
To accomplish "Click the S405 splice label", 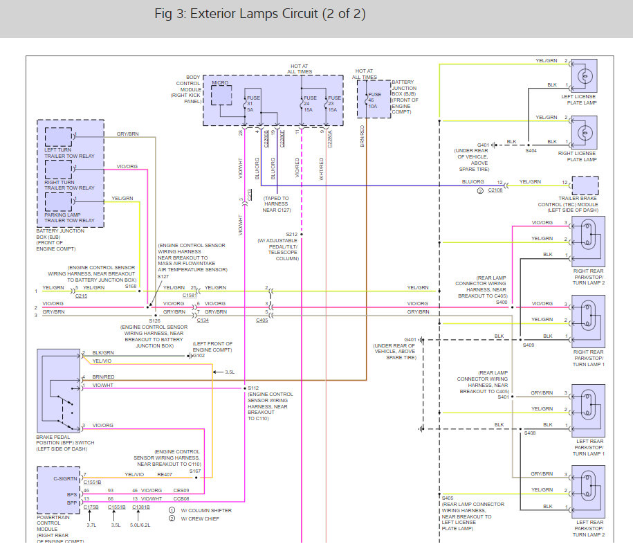I will click(448, 498).
